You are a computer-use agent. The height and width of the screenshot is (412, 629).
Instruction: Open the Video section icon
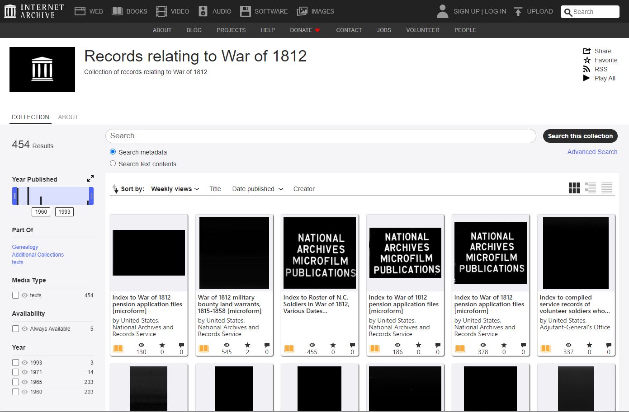161,11
